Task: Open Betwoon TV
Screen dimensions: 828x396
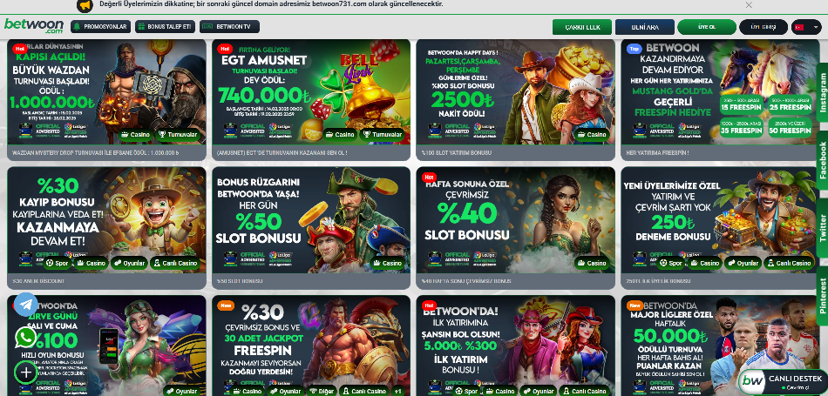Action: click(229, 26)
